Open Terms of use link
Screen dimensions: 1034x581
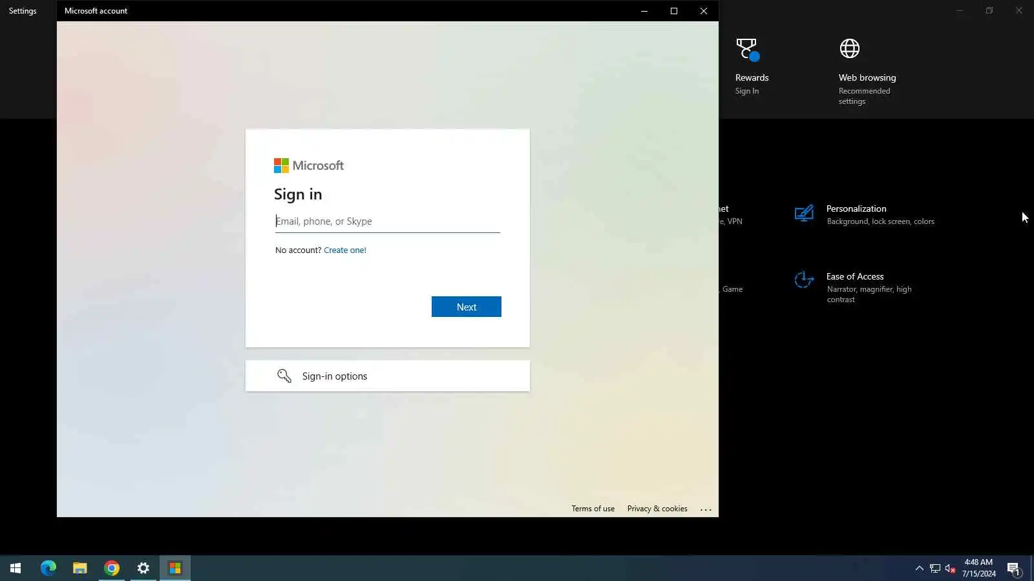(593, 509)
